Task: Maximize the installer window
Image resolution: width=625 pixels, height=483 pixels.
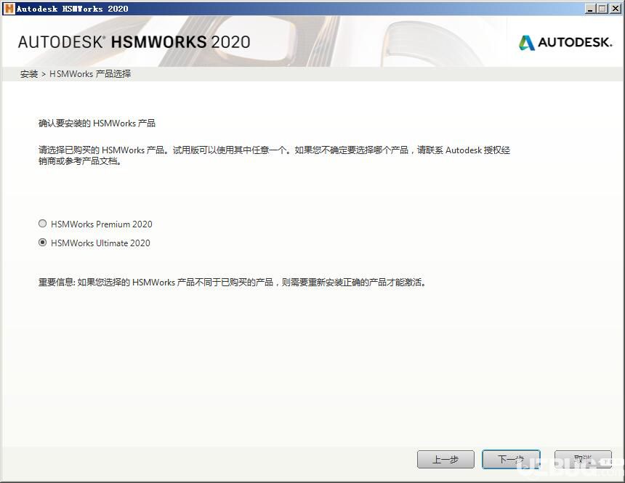Action: 602,9
